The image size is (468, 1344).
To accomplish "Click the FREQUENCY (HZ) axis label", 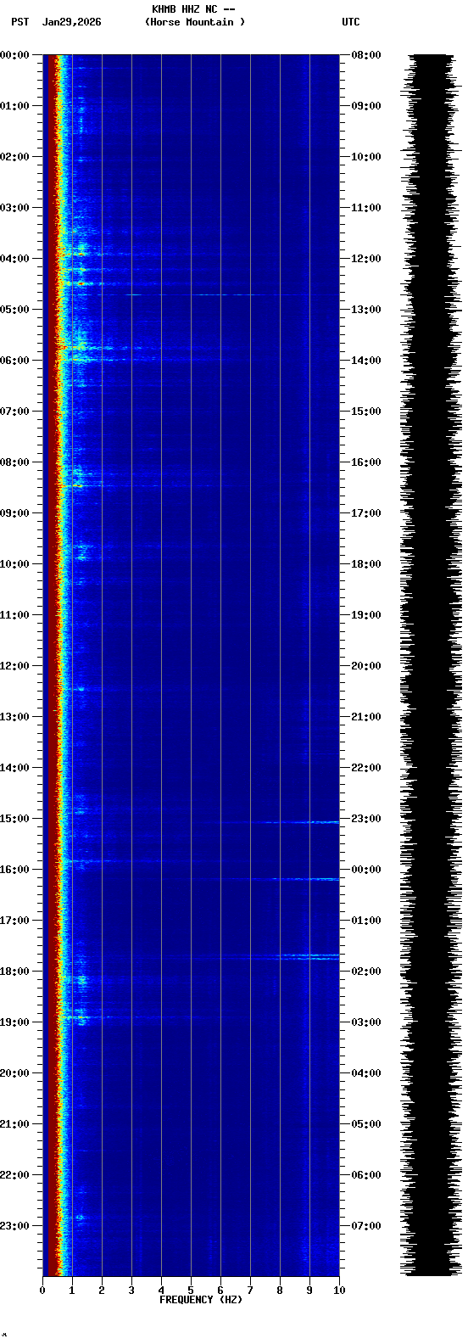I will click(x=201, y=1300).
